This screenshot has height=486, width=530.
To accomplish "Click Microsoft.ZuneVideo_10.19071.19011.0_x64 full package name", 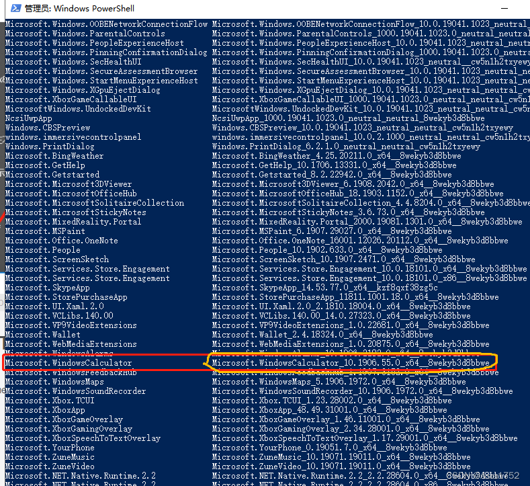I will 341,467.
